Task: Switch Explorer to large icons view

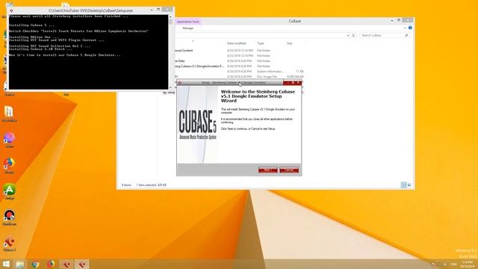Action: (x=409, y=185)
